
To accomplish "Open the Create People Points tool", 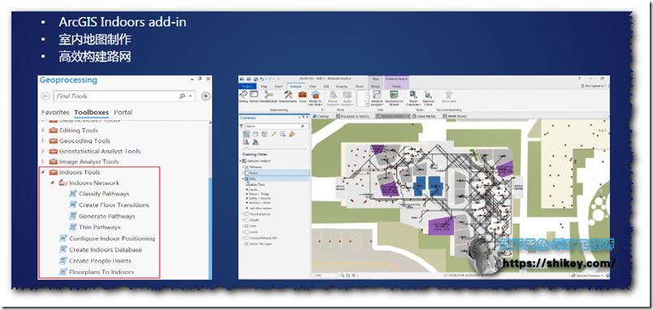I will 95,261.
